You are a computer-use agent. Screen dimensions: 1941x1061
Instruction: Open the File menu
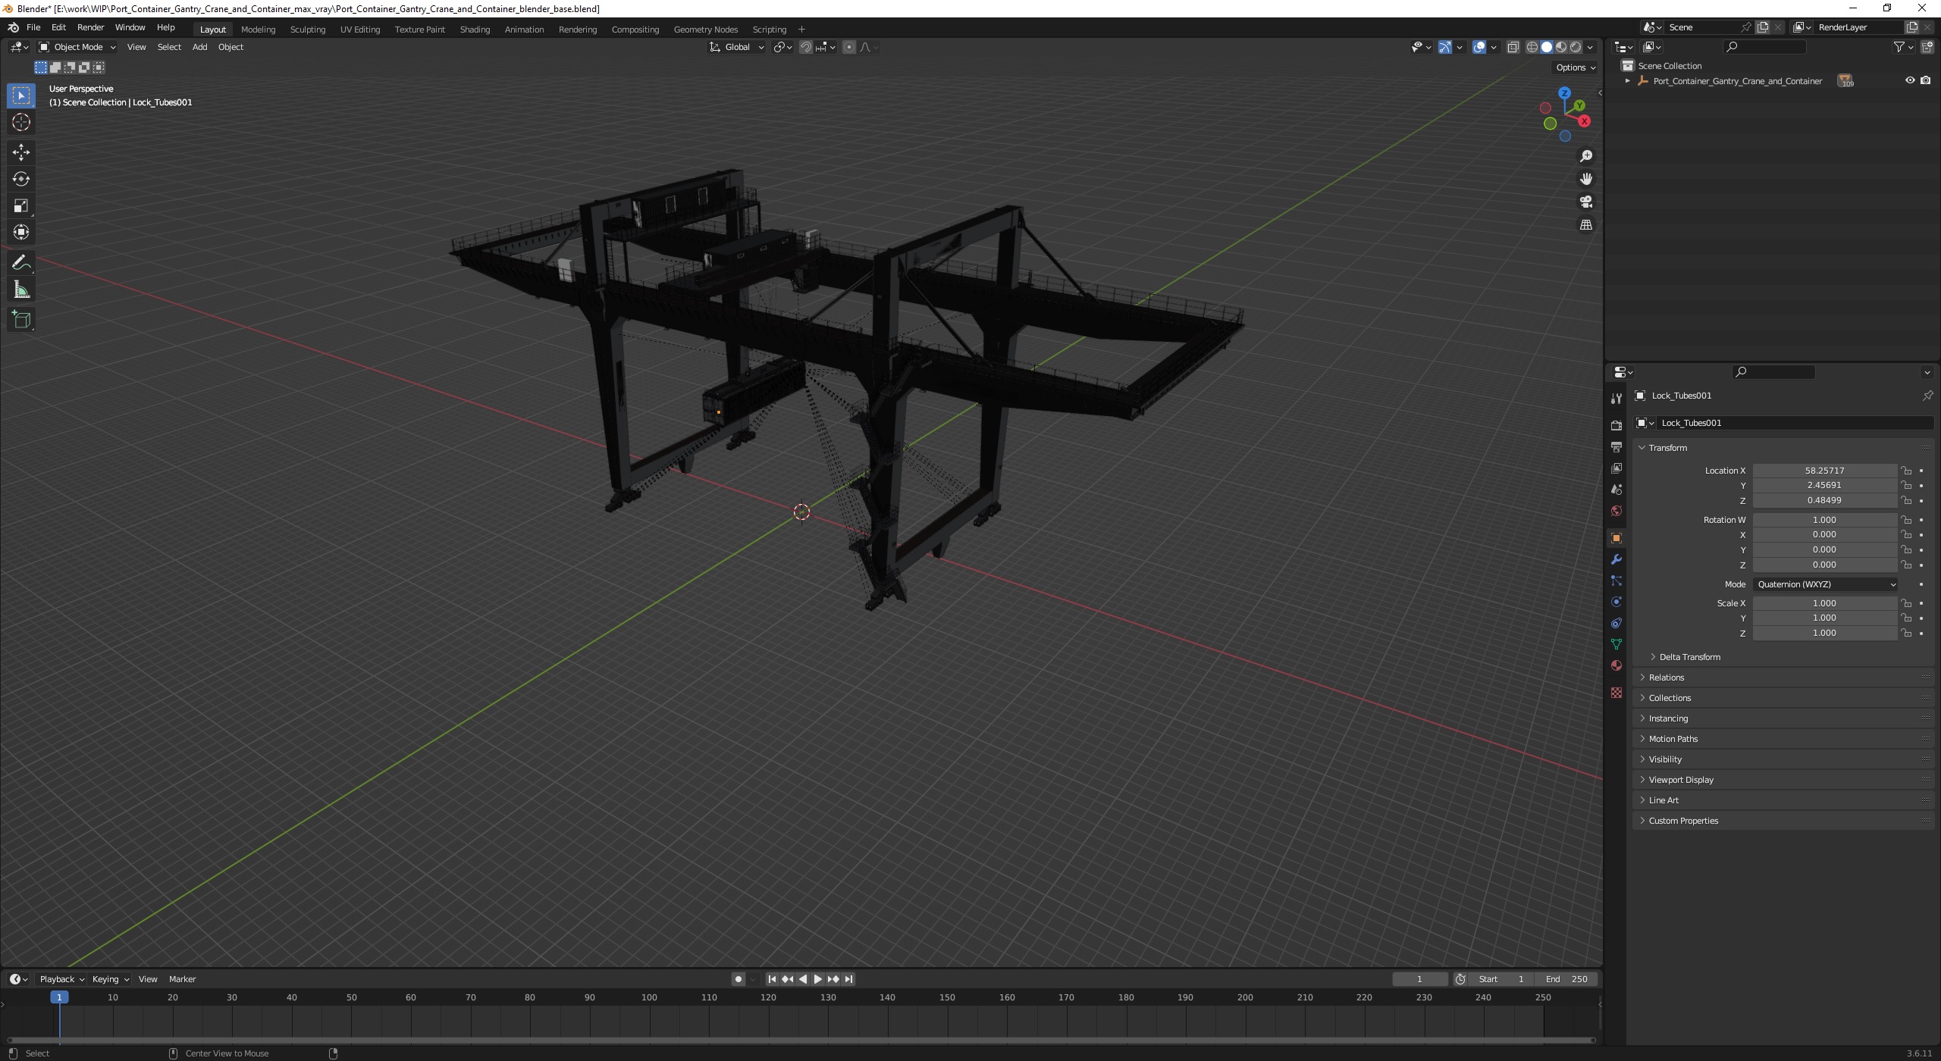click(33, 27)
